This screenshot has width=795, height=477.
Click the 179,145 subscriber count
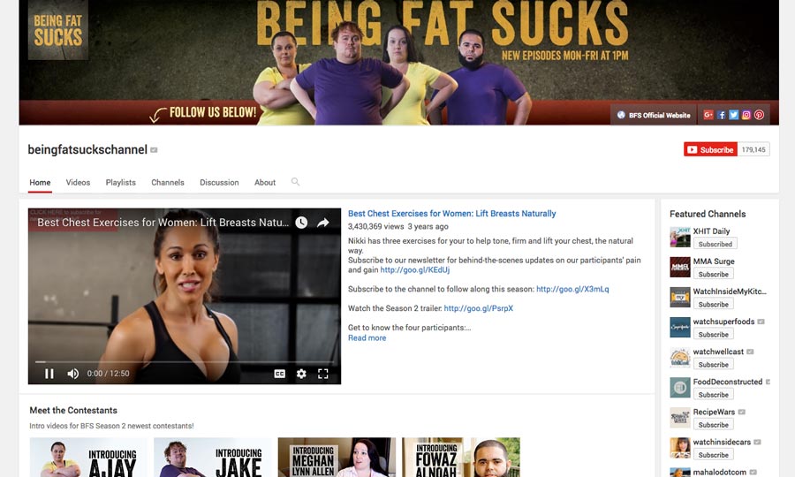coord(753,149)
